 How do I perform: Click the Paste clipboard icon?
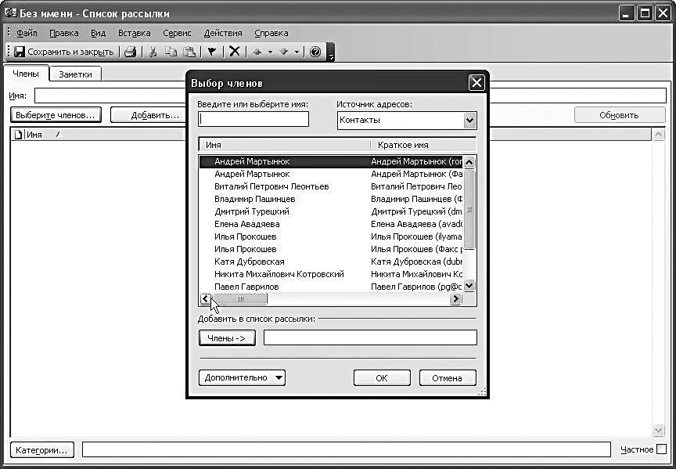point(189,52)
